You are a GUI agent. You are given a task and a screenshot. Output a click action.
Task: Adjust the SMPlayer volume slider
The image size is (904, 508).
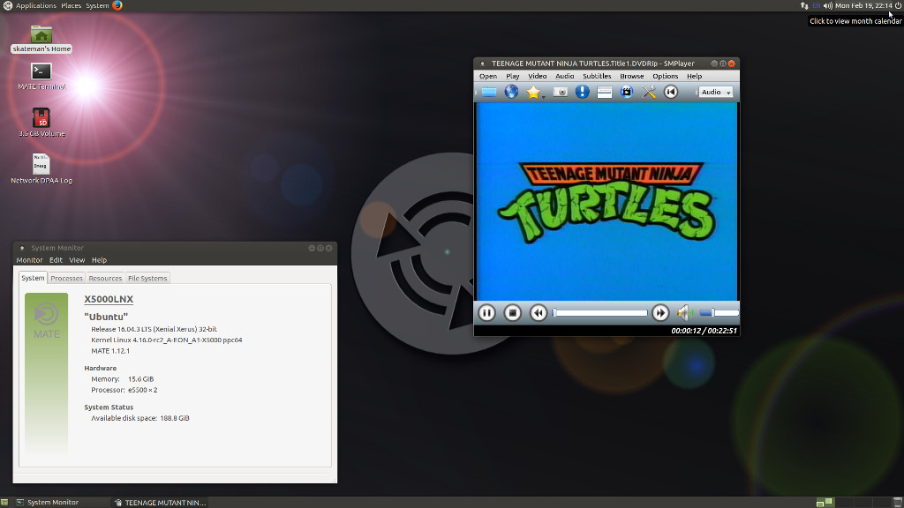pyautogui.click(x=719, y=313)
